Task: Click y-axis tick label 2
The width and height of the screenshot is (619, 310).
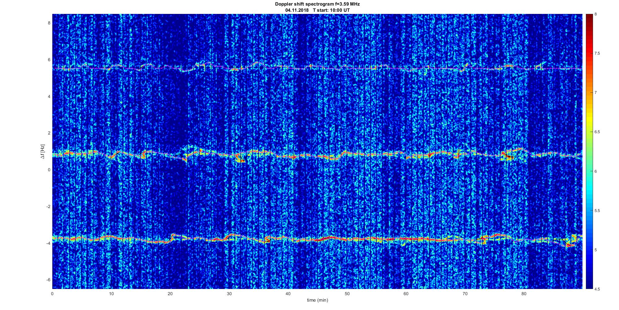Action: (49, 133)
